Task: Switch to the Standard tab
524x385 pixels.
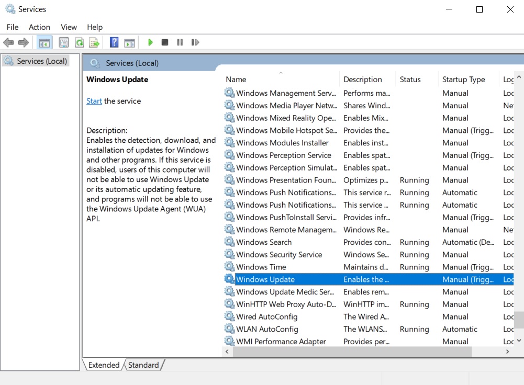Action: point(143,365)
